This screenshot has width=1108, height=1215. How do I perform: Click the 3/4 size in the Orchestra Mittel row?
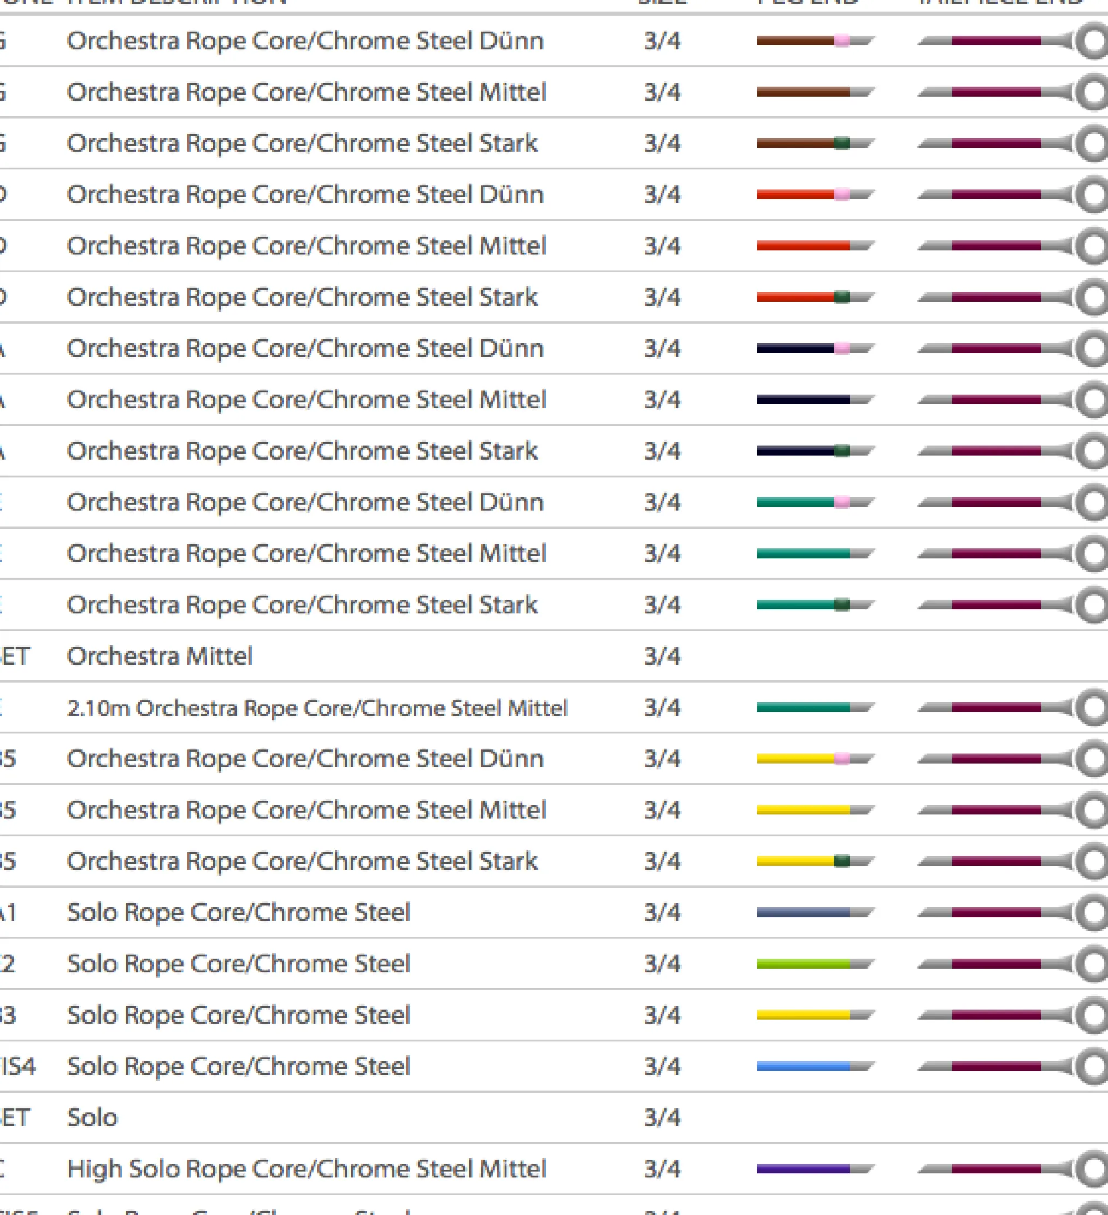pyautogui.click(x=662, y=656)
